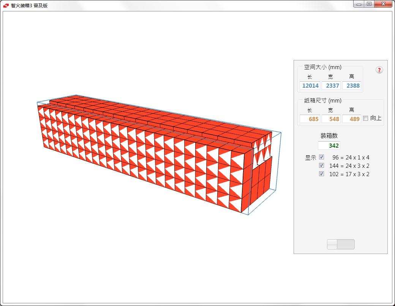This screenshot has height=306, width=395.
Task: Toggle the 102 = 17 x 3 x 2 checkbox
Action: 322,174
